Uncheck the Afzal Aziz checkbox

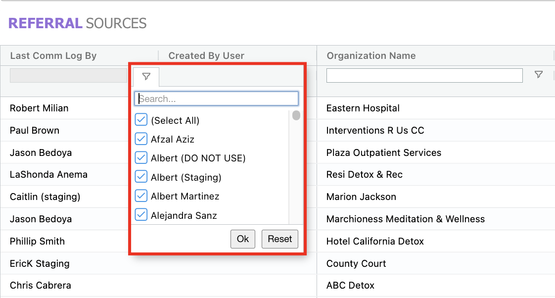coord(141,139)
